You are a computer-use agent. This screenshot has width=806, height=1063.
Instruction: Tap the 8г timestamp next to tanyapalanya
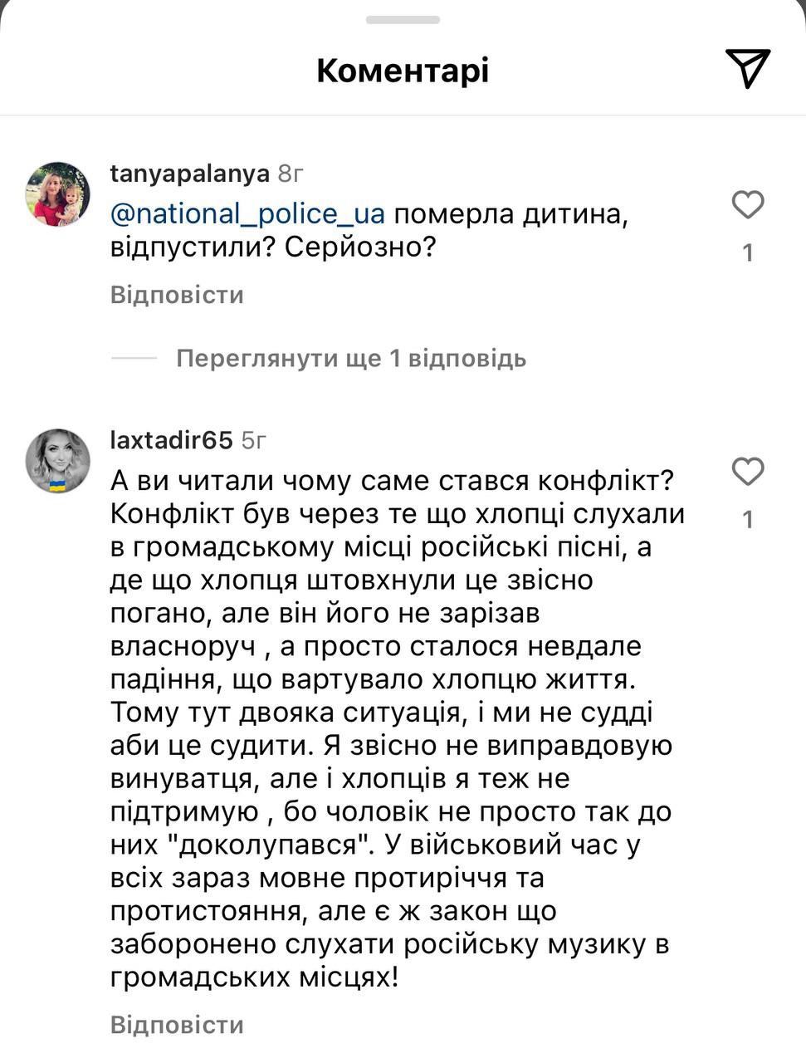[x=291, y=174]
